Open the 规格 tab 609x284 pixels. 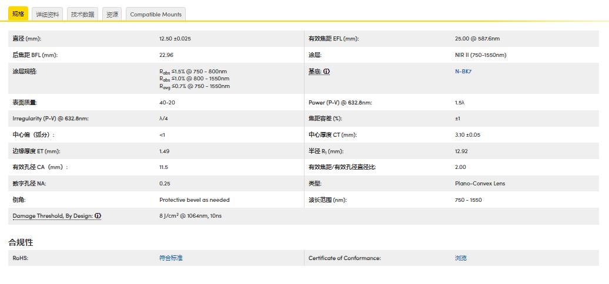click(x=18, y=14)
